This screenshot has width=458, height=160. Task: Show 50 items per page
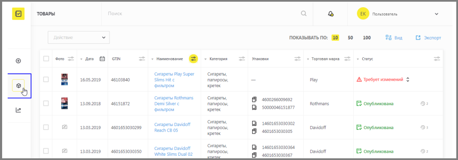tap(351, 38)
